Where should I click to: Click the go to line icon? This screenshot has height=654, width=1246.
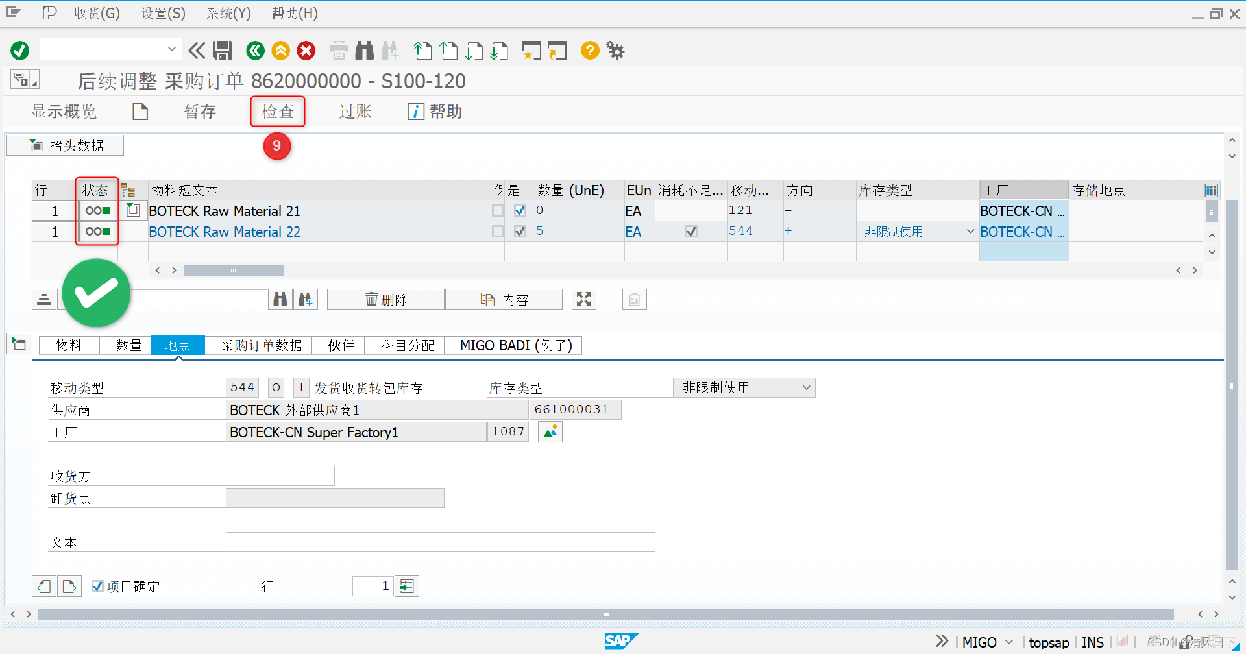(x=407, y=587)
